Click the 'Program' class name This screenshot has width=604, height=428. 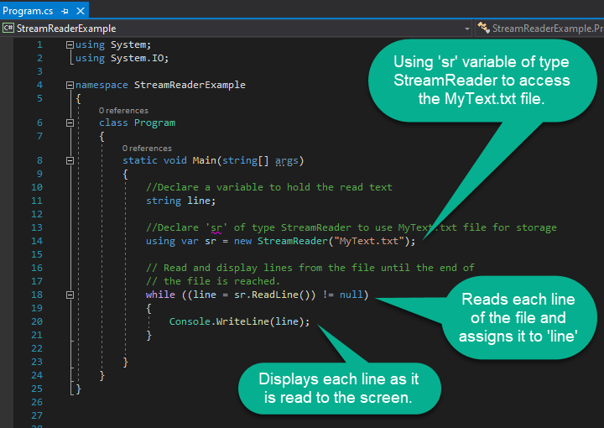(154, 123)
